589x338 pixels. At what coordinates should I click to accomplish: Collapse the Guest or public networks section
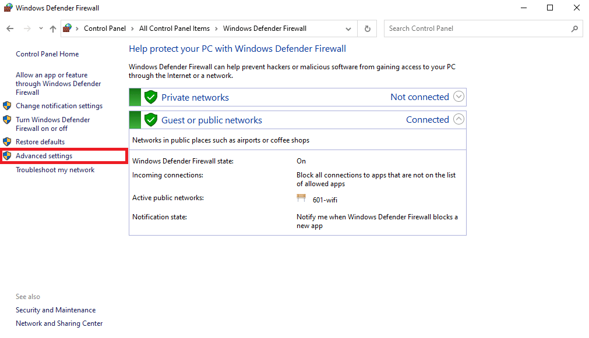(458, 119)
